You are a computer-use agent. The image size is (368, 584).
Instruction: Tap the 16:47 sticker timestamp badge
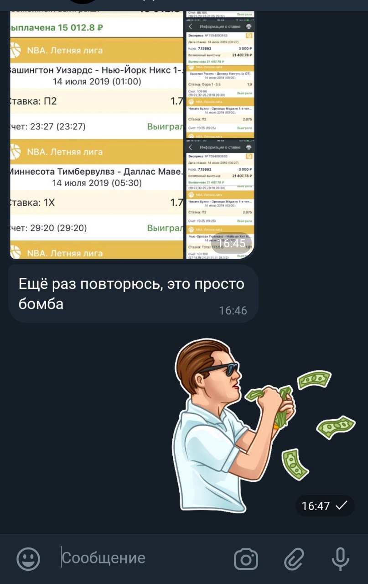325,506
